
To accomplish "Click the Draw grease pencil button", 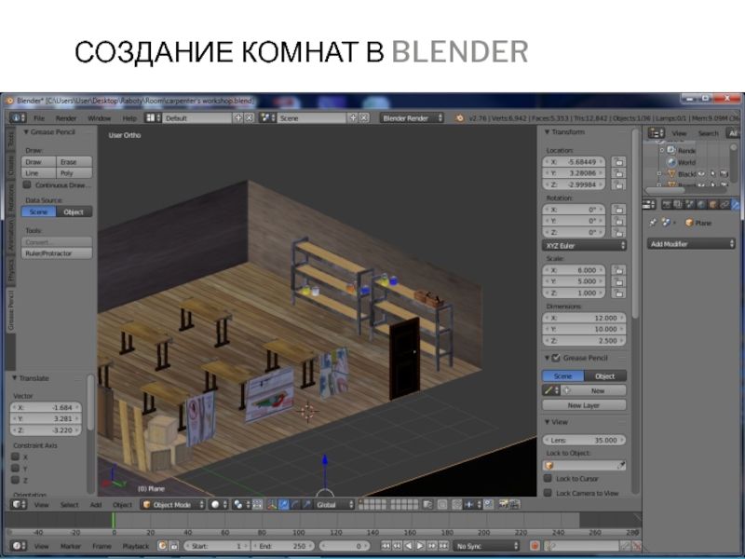I will point(38,161).
